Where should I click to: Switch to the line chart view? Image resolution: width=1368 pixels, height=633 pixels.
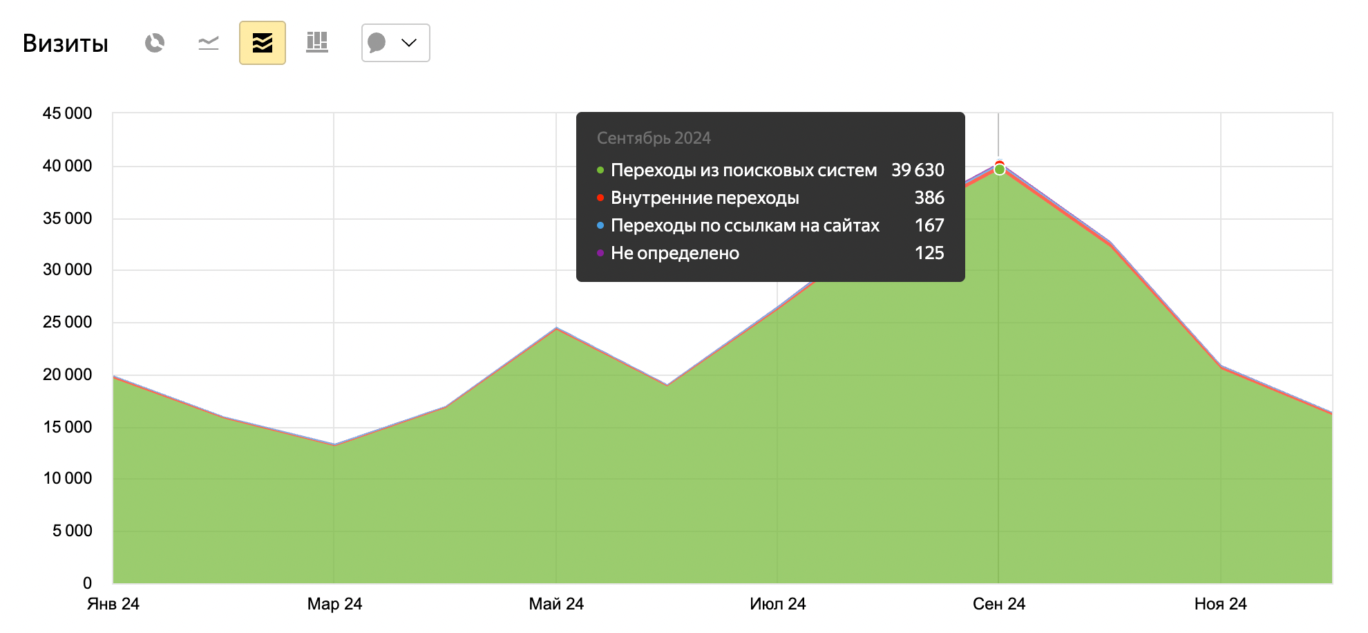[208, 43]
